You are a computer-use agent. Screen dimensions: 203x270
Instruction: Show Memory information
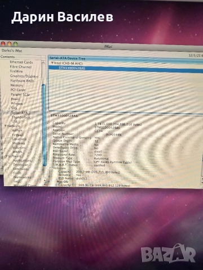coord(17,85)
